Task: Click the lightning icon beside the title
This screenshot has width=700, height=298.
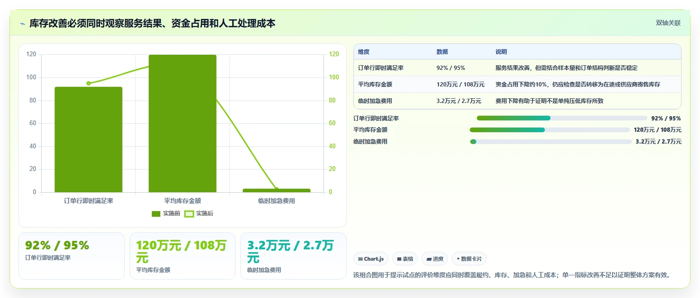Action: click(x=22, y=24)
